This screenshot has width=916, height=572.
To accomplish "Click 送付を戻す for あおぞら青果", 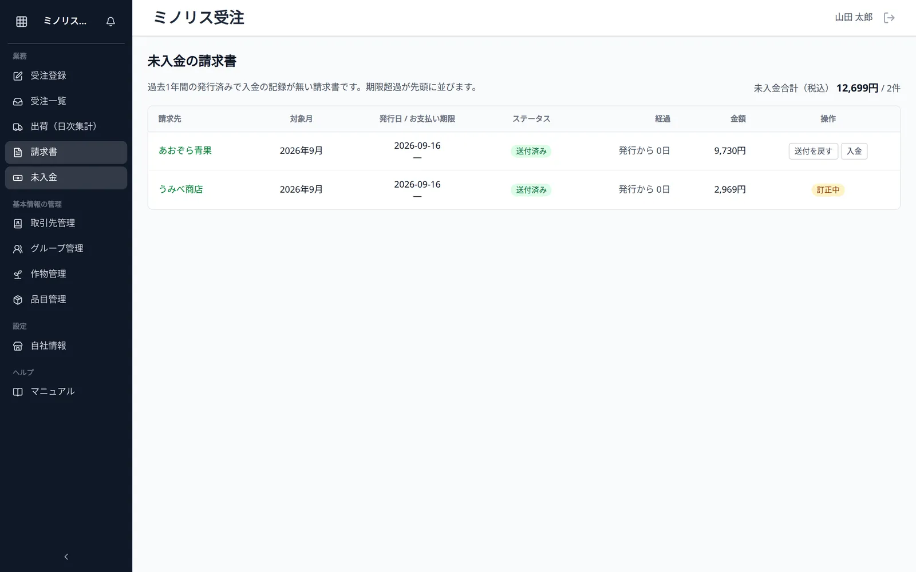I will click(x=813, y=151).
